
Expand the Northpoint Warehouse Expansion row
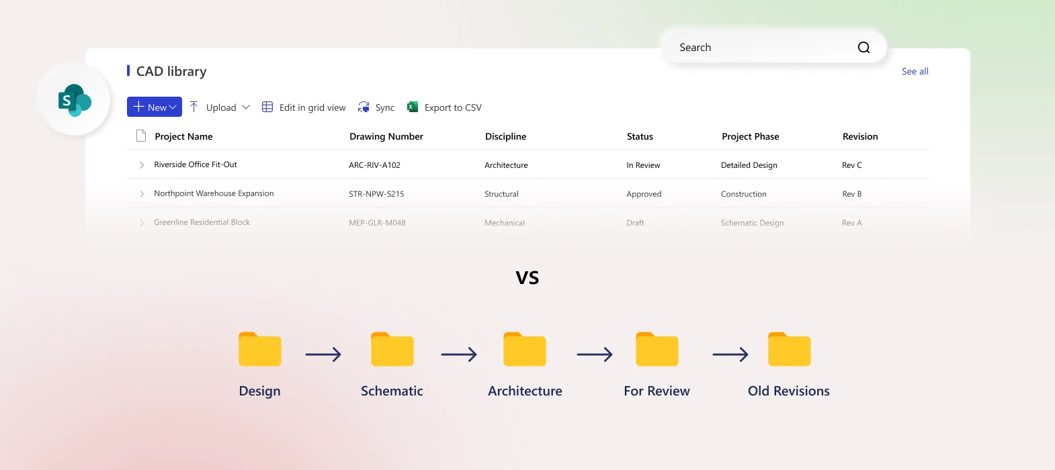[x=142, y=194]
